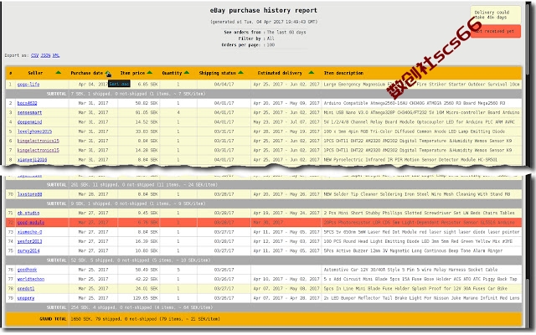The width and height of the screenshot is (536, 335).
Task: Select the price 50.82 SEK in row 2
Action: tap(147, 103)
